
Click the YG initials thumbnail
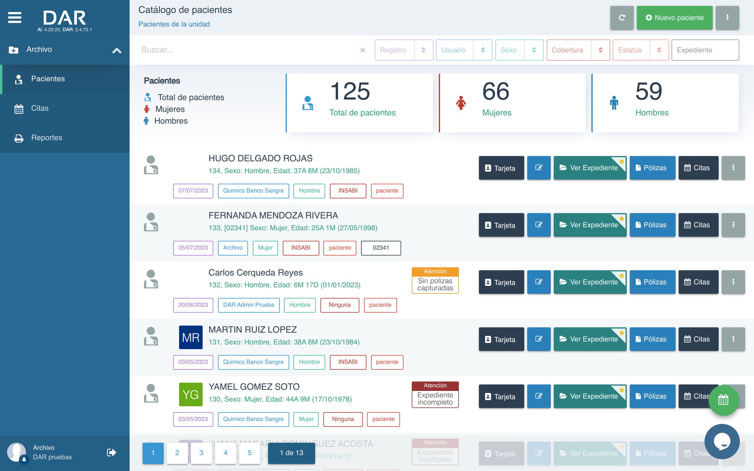[x=191, y=394]
